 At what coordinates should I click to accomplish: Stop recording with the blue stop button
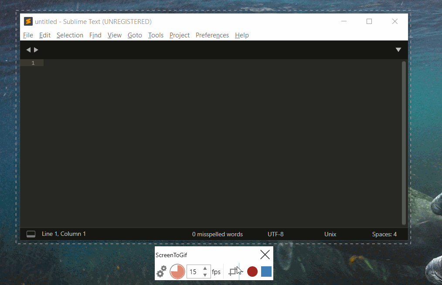pos(266,272)
